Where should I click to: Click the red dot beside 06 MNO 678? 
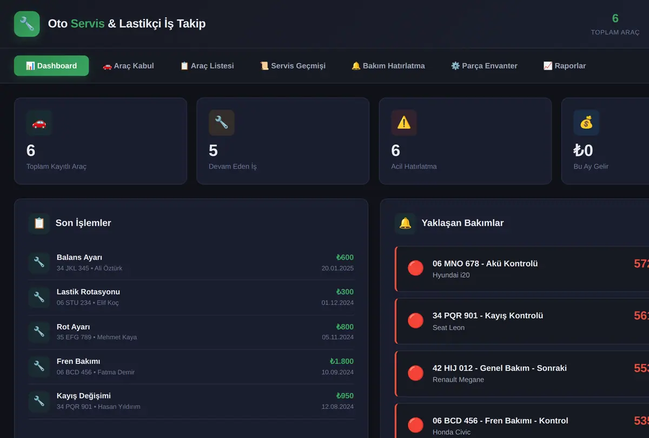[x=415, y=268]
